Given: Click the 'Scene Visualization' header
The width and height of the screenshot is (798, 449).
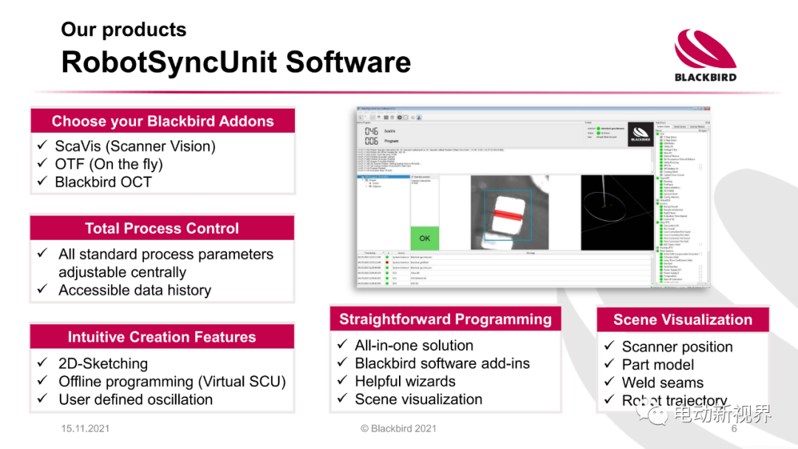Looking at the screenshot, I should pyautogui.click(x=683, y=319).
